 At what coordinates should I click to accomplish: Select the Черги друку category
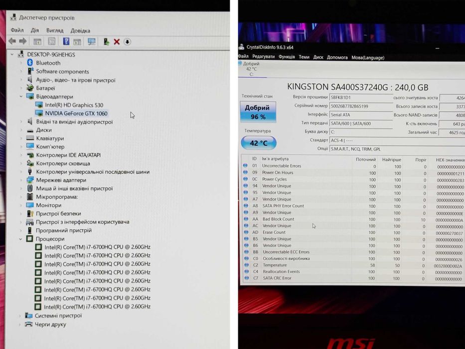point(50,325)
